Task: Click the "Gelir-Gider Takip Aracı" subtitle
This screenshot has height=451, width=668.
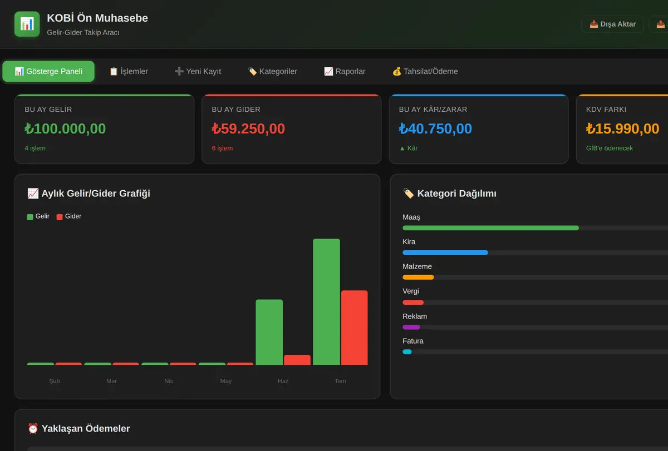Action: 83,32
